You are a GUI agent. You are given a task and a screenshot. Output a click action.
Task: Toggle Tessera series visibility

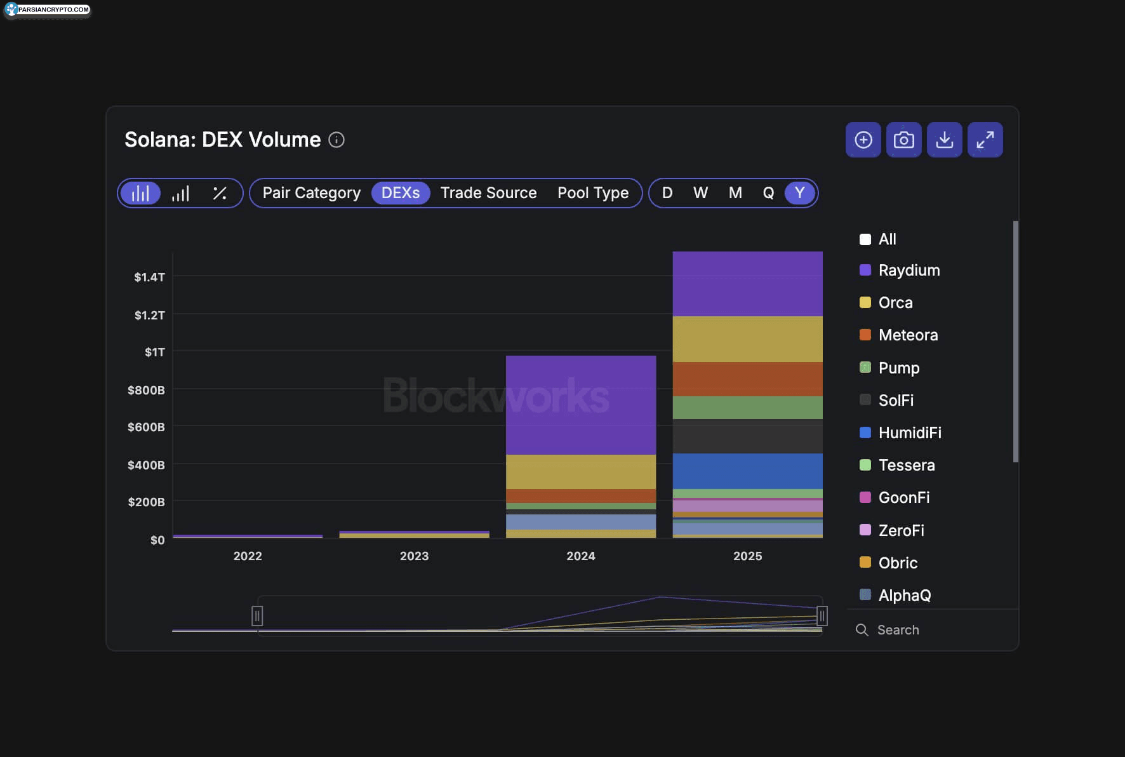point(897,465)
